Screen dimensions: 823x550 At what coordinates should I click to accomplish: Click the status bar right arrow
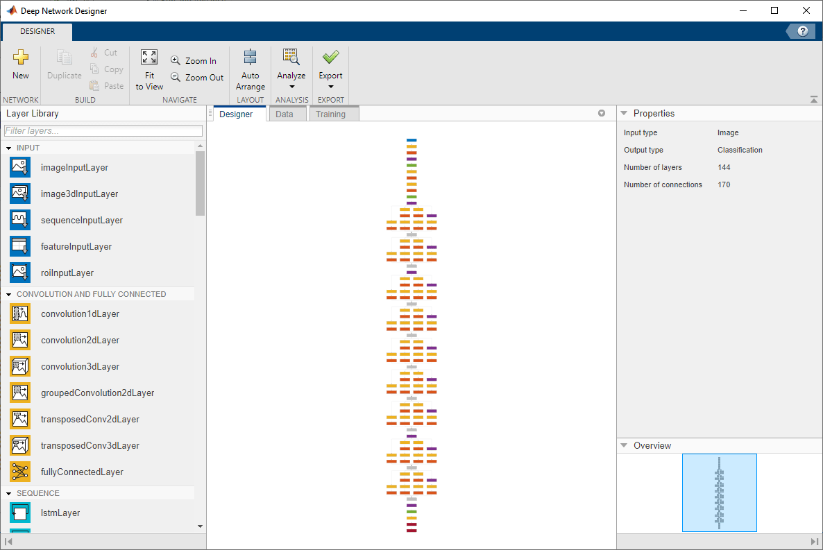814,542
